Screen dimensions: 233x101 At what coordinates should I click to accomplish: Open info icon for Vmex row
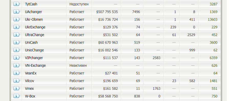coord(17,88)
